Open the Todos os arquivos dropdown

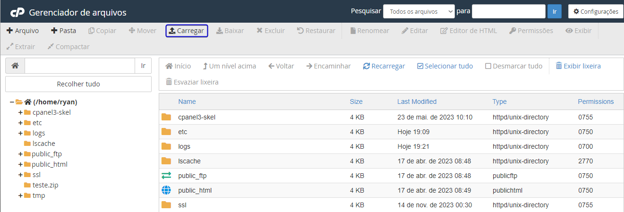tap(419, 11)
